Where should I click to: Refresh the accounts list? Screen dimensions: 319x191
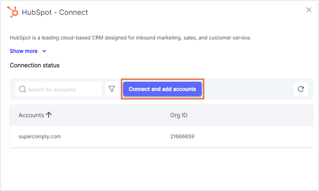pyautogui.click(x=301, y=89)
